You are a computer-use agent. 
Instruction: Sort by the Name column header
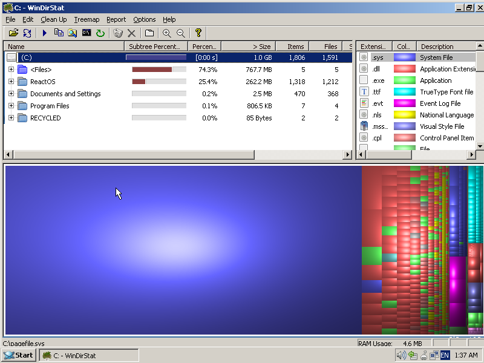[x=64, y=47]
